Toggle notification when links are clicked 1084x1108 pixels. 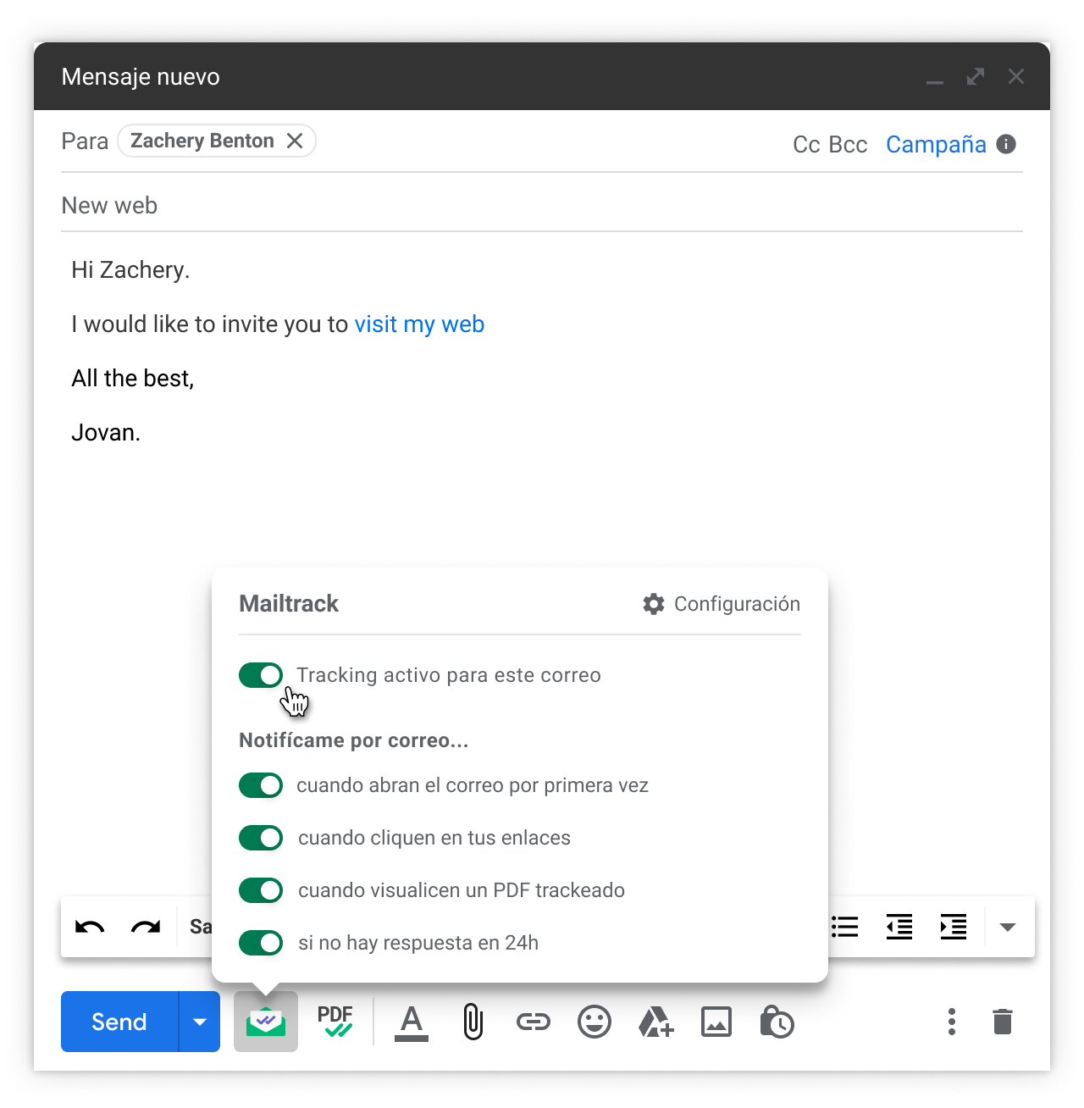coord(261,838)
